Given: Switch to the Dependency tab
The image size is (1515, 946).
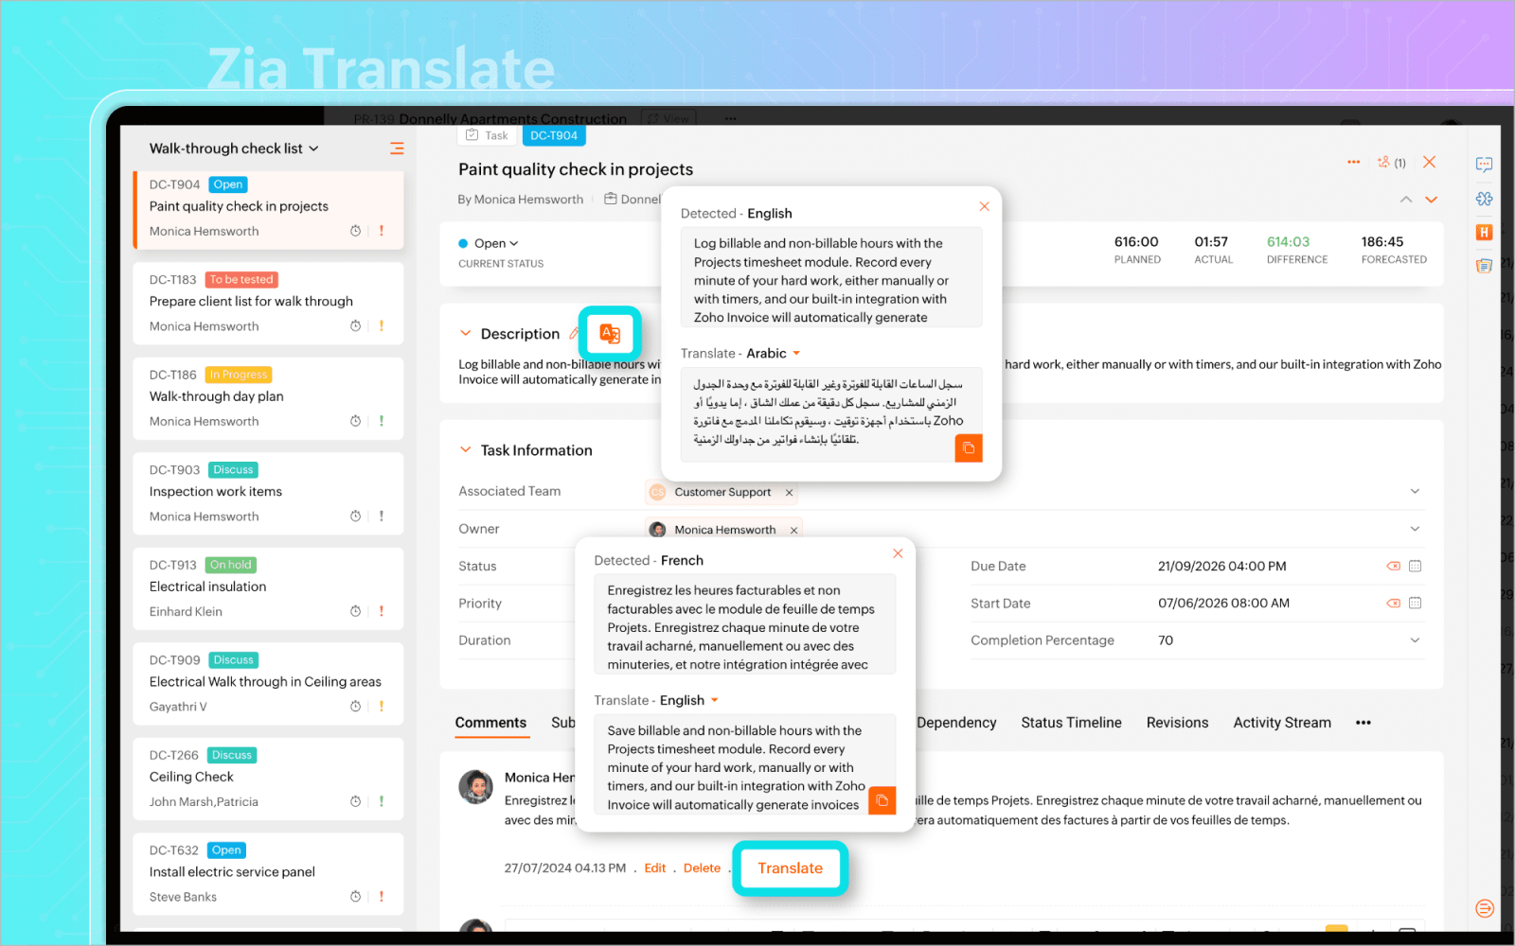Looking at the screenshot, I should [956, 723].
